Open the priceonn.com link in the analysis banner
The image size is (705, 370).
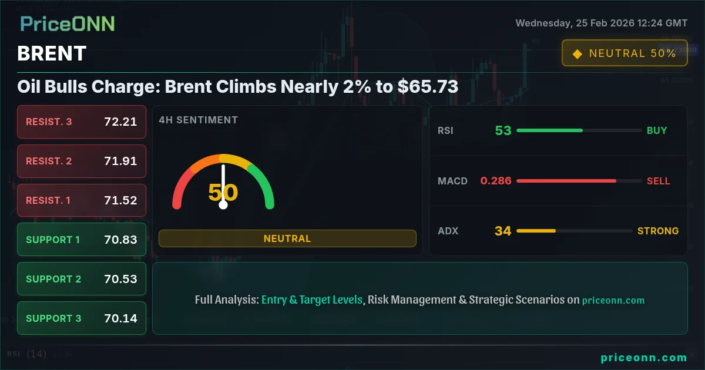click(x=613, y=300)
